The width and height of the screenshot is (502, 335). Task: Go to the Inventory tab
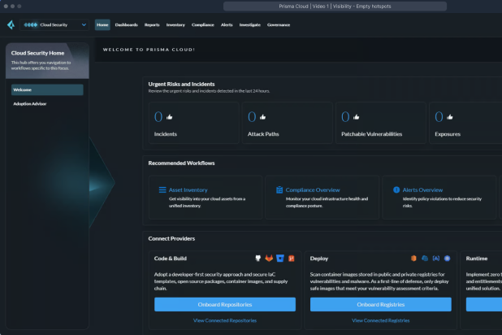tap(175, 24)
